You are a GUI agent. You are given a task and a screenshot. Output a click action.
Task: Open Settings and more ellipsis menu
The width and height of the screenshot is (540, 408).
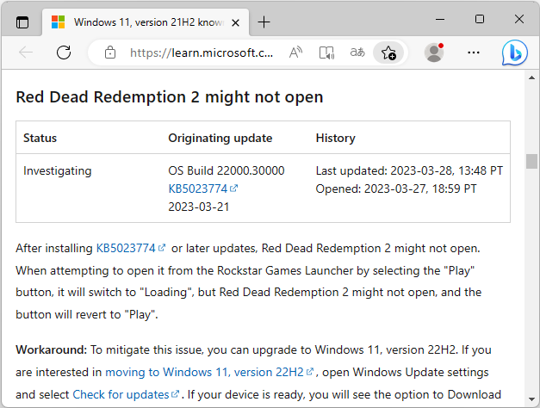(474, 53)
